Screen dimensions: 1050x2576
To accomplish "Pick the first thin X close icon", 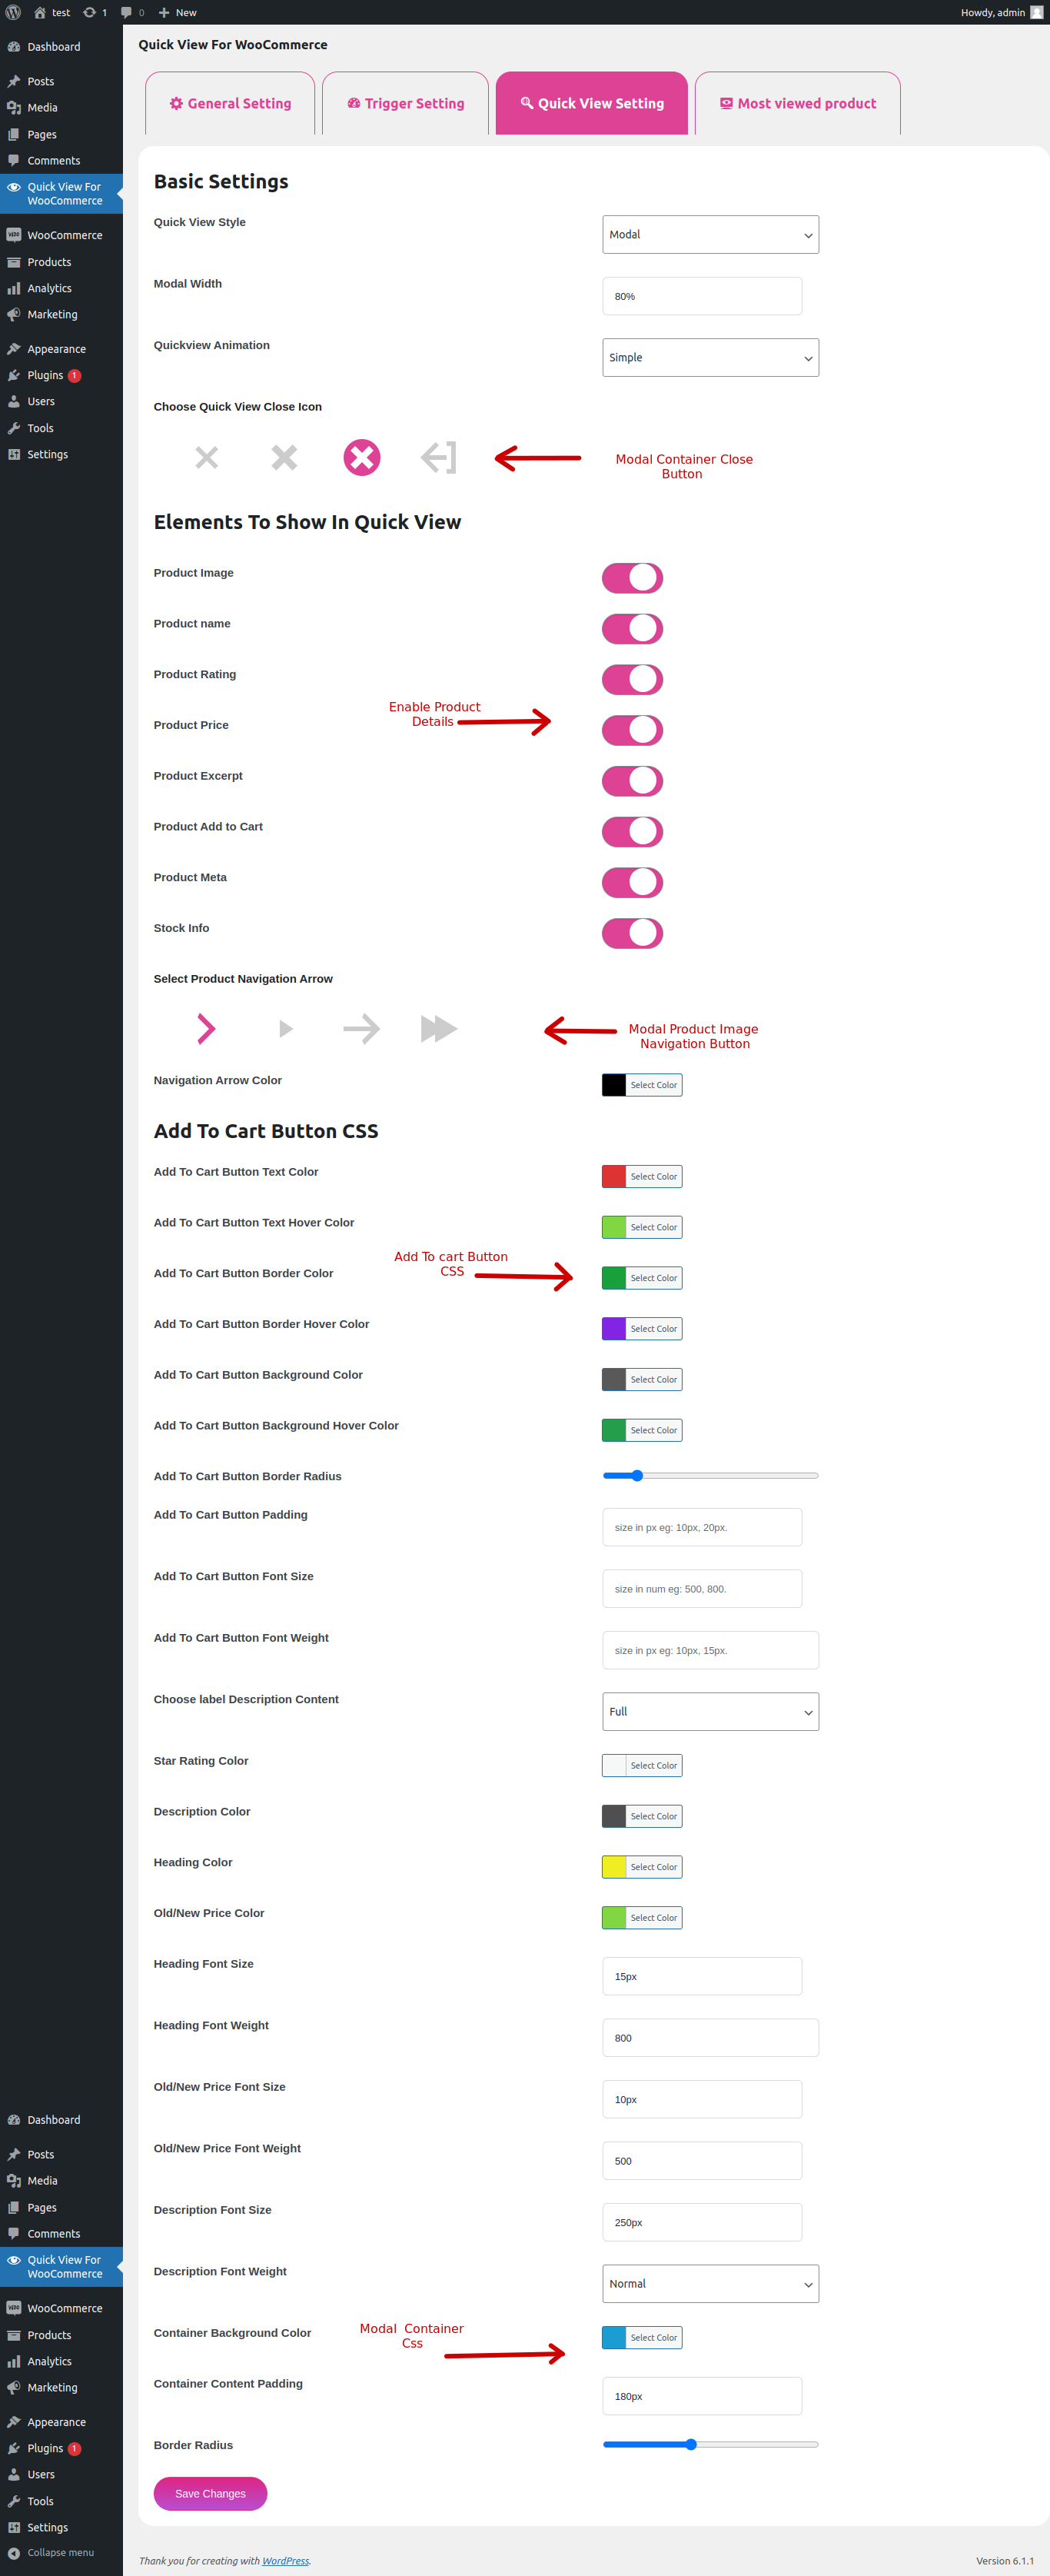I will (207, 458).
